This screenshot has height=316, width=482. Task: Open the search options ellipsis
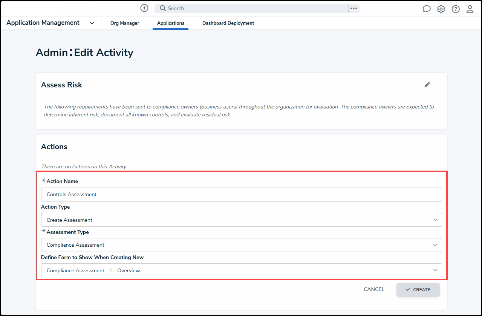(x=353, y=8)
